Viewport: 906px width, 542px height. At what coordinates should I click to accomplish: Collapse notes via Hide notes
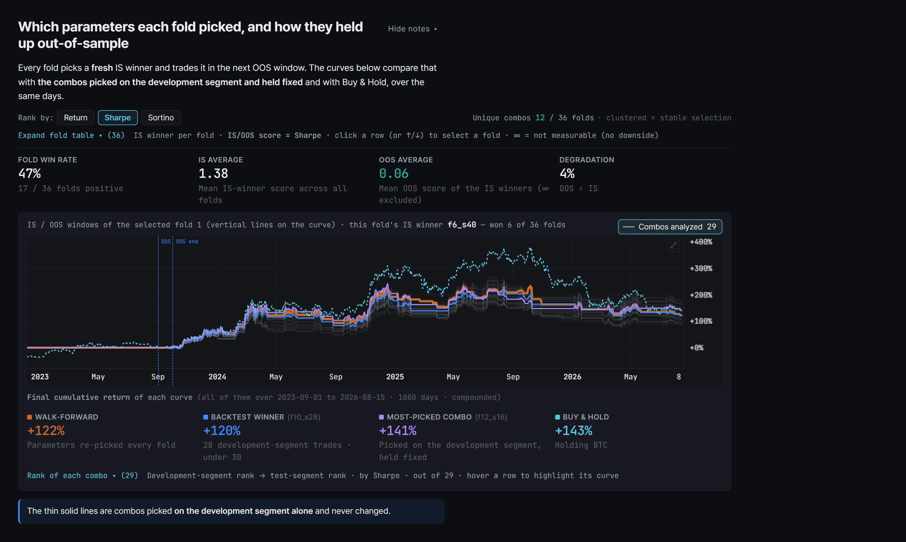pos(412,29)
